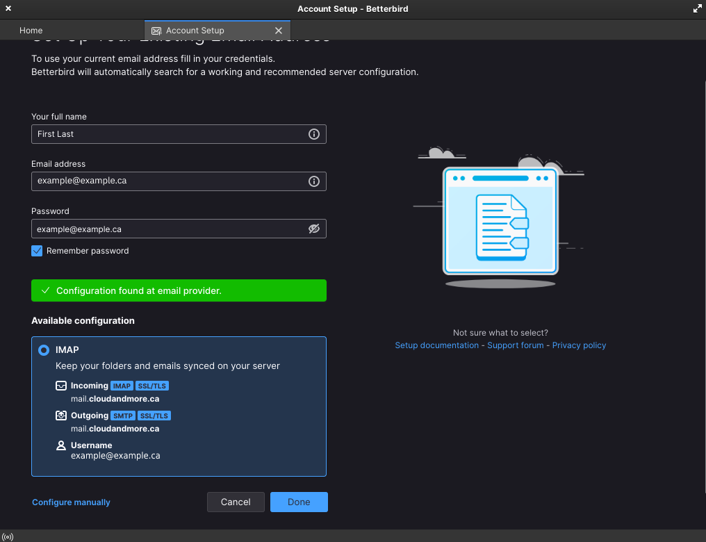Focus the Email address input field
The height and width of the screenshot is (542, 706).
179,181
